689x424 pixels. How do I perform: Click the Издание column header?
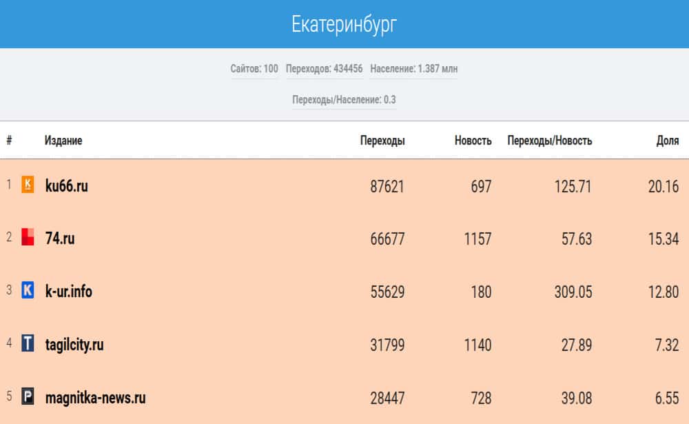(x=63, y=141)
